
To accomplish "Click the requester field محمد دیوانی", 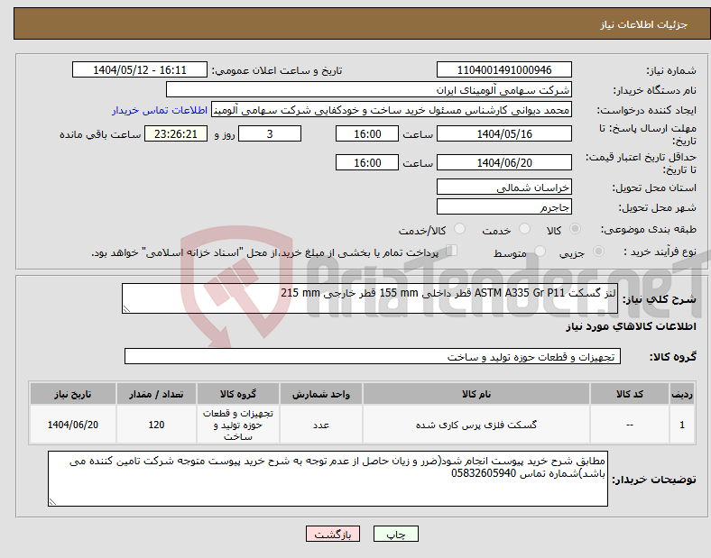I will 392,110.
